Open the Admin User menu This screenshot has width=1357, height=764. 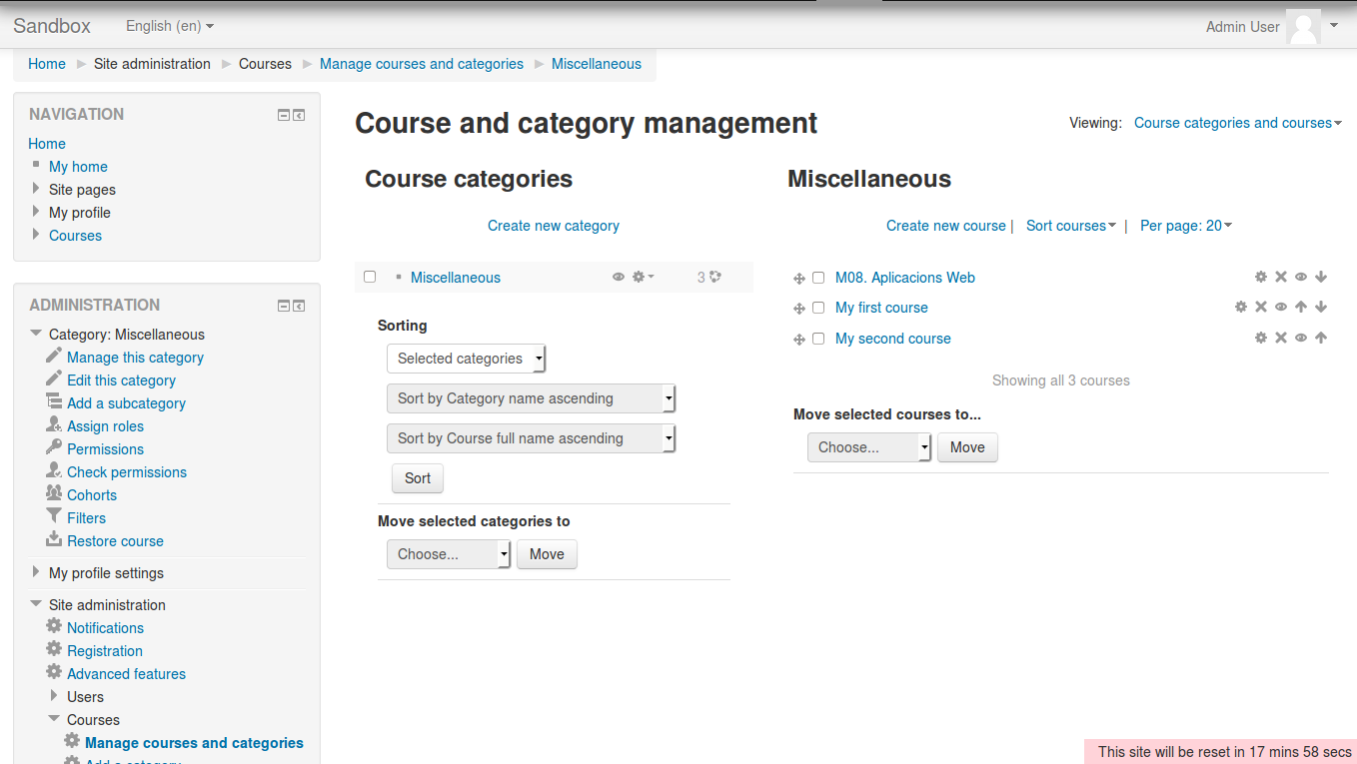click(x=1271, y=27)
